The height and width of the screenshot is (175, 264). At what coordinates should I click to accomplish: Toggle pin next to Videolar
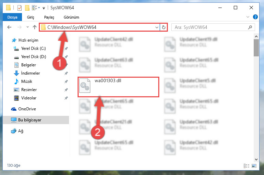pyautogui.click(x=66, y=98)
